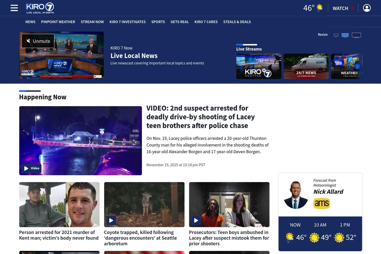Play the prosecutors story video icon

(196, 220)
